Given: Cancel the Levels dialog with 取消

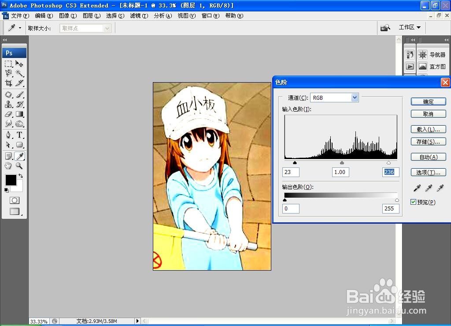Looking at the screenshot, I should [428, 114].
